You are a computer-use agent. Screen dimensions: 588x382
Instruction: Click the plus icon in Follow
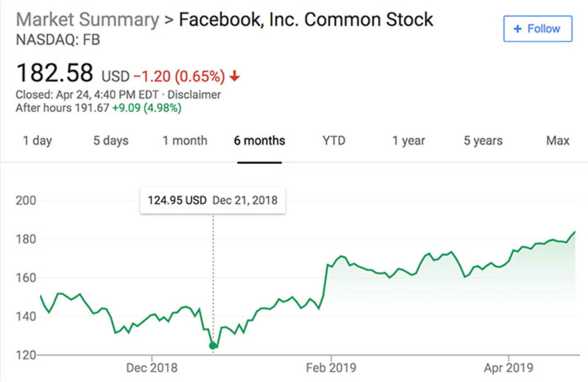pos(518,29)
